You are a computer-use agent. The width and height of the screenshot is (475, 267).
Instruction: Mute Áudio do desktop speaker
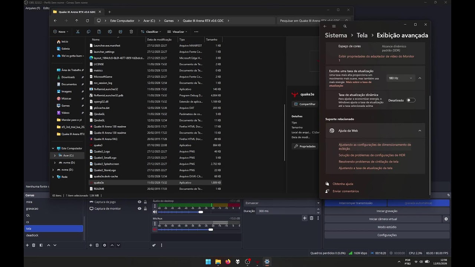point(155,212)
